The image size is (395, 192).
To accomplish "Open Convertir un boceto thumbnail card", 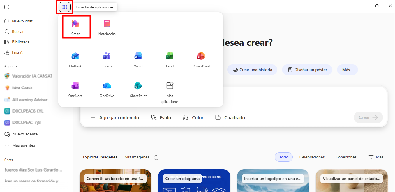I will tap(115, 181).
